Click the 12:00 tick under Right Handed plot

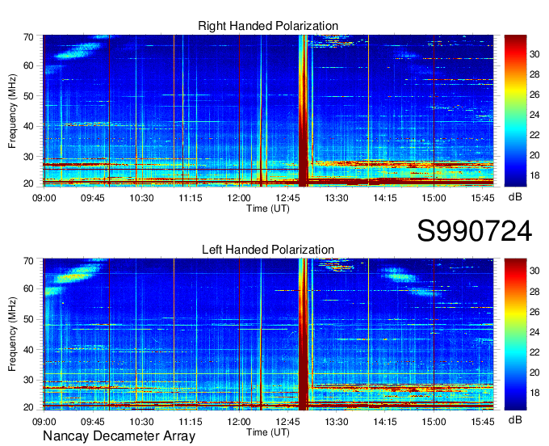[x=239, y=198]
